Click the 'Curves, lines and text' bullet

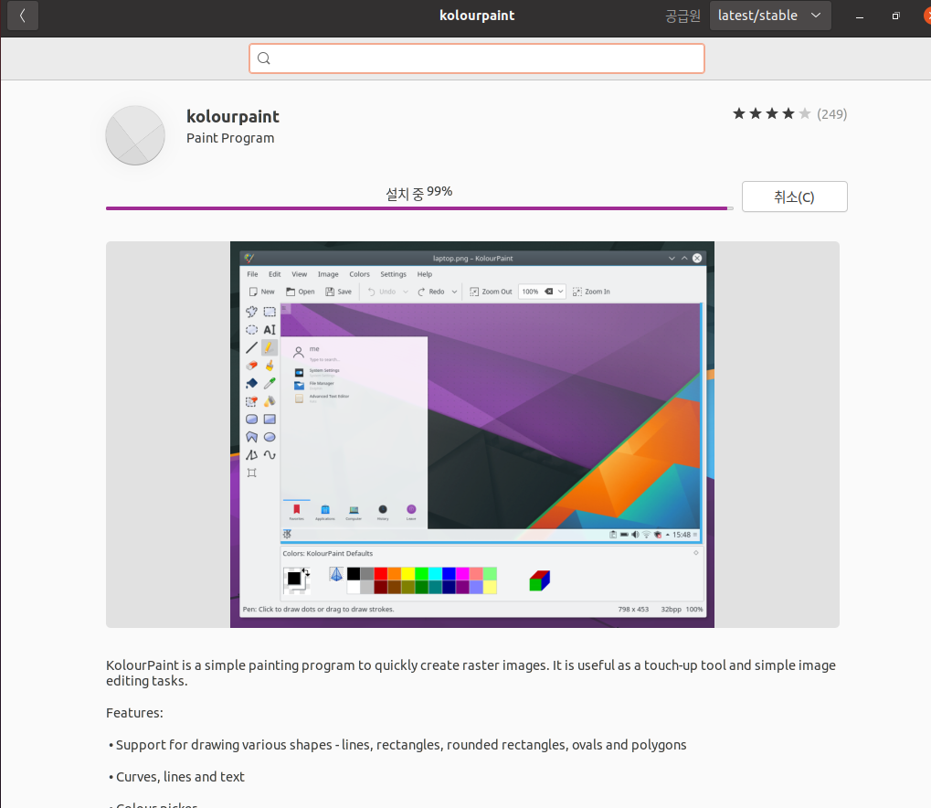(175, 777)
